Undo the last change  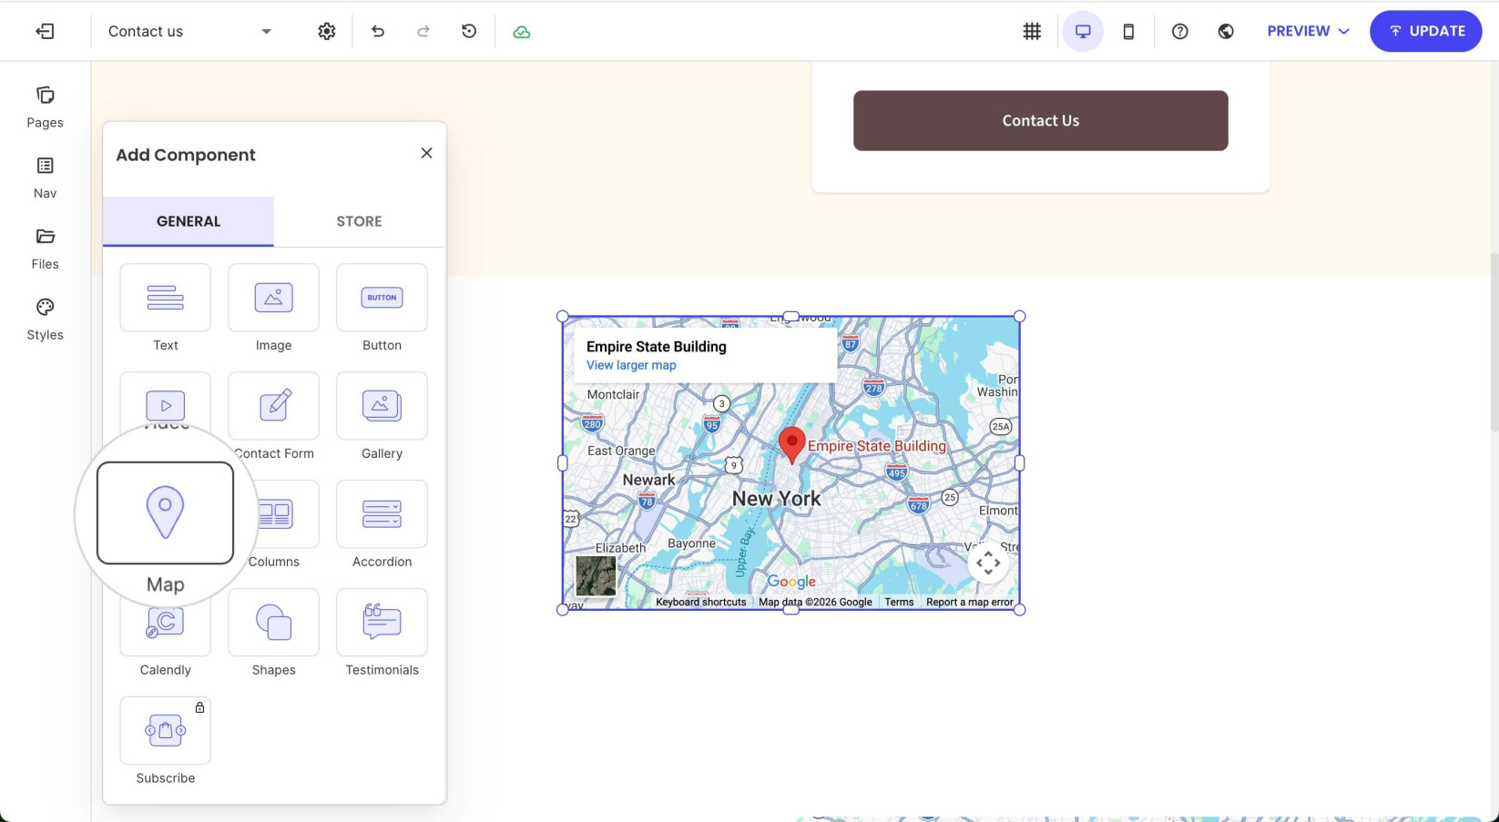point(378,31)
